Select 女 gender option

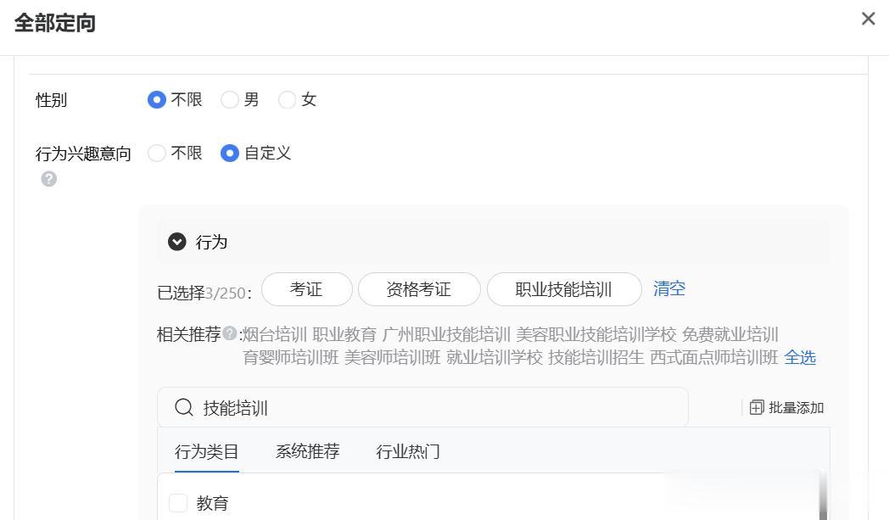click(x=288, y=100)
